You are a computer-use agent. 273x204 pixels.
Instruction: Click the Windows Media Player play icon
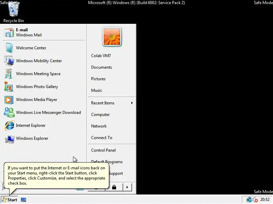[9, 100]
